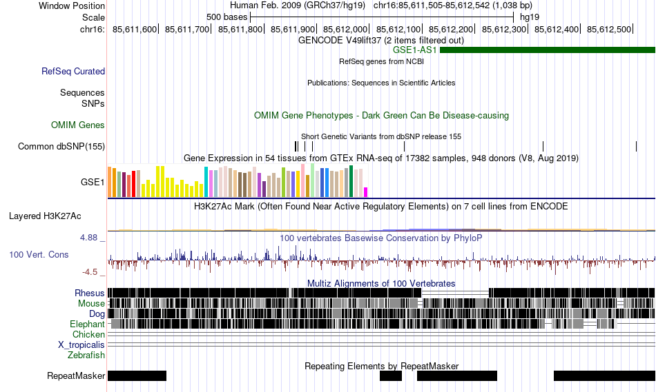
Task: Open Repeating Elements by RepeatMasker title
Action: [x=381, y=366]
